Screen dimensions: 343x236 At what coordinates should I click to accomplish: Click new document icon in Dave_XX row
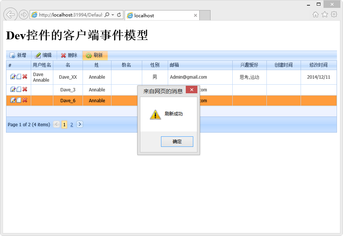(19, 77)
